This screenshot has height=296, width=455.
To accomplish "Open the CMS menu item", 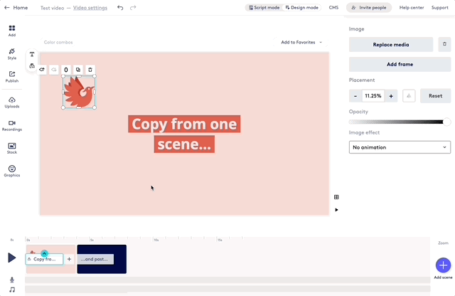I will (x=333, y=8).
